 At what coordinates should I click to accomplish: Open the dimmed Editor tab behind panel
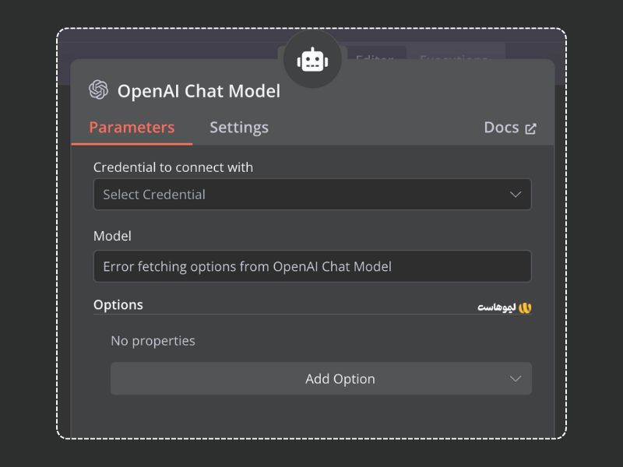(375, 56)
